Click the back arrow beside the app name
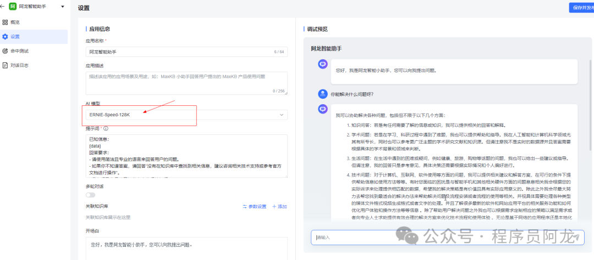This screenshot has width=594, height=260. point(4,7)
